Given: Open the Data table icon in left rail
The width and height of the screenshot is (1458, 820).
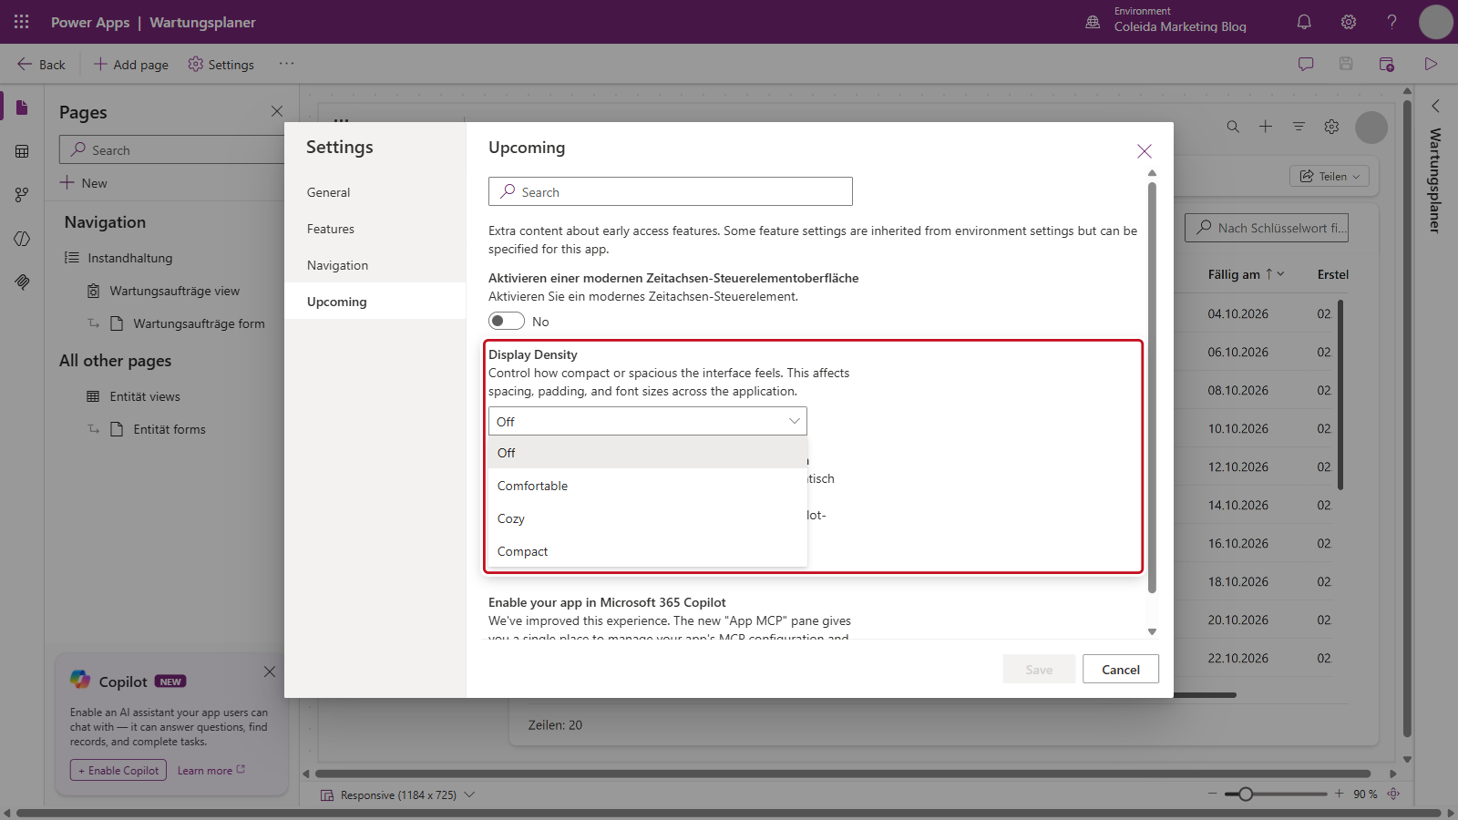Looking at the screenshot, I should tap(22, 151).
